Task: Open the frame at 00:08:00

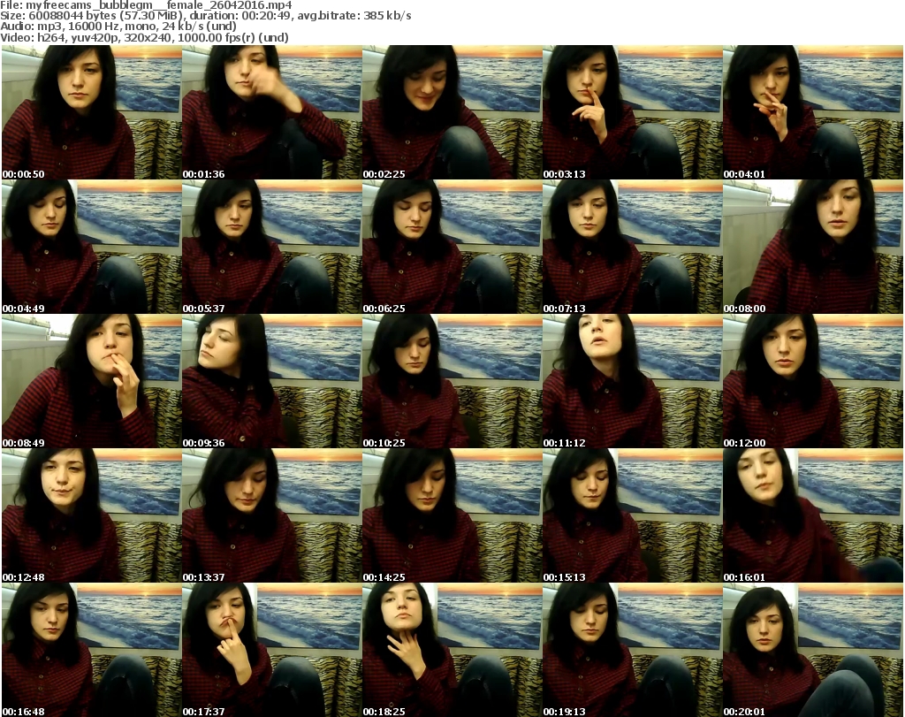Action: (812, 247)
